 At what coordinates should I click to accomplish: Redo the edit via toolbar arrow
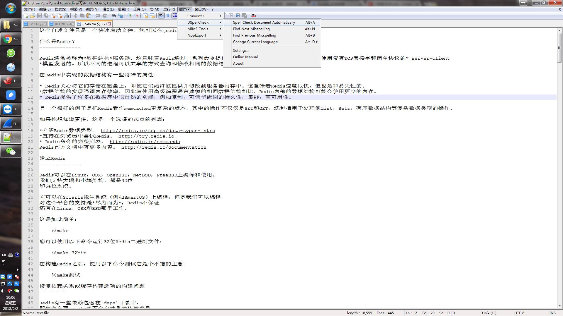(x=105, y=16)
